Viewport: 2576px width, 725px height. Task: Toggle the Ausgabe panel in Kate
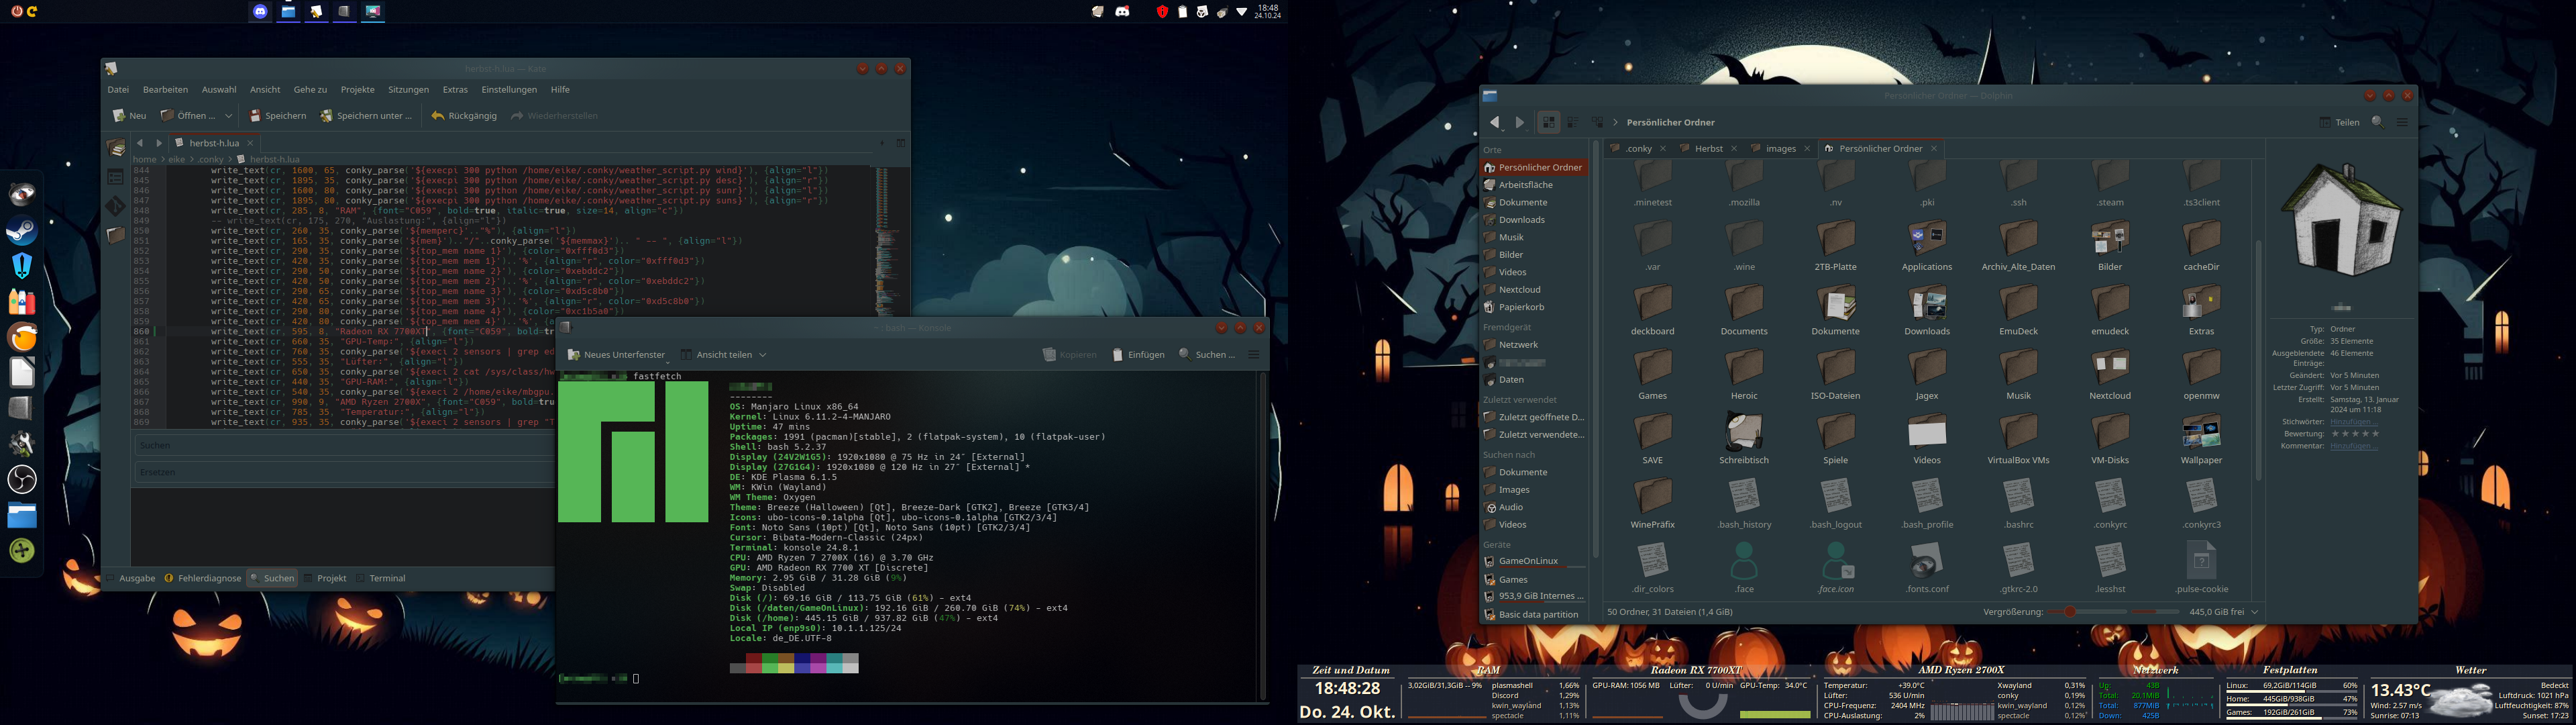click(137, 578)
